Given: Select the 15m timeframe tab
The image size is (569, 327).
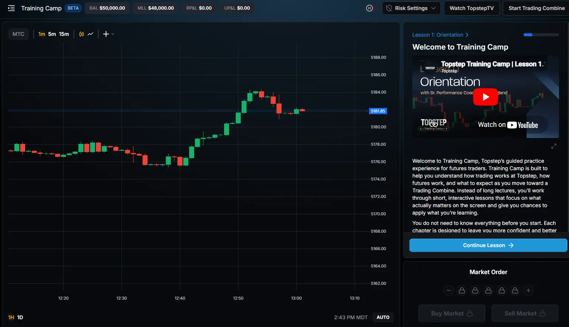Looking at the screenshot, I should pyautogui.click(x=63, y=34).
